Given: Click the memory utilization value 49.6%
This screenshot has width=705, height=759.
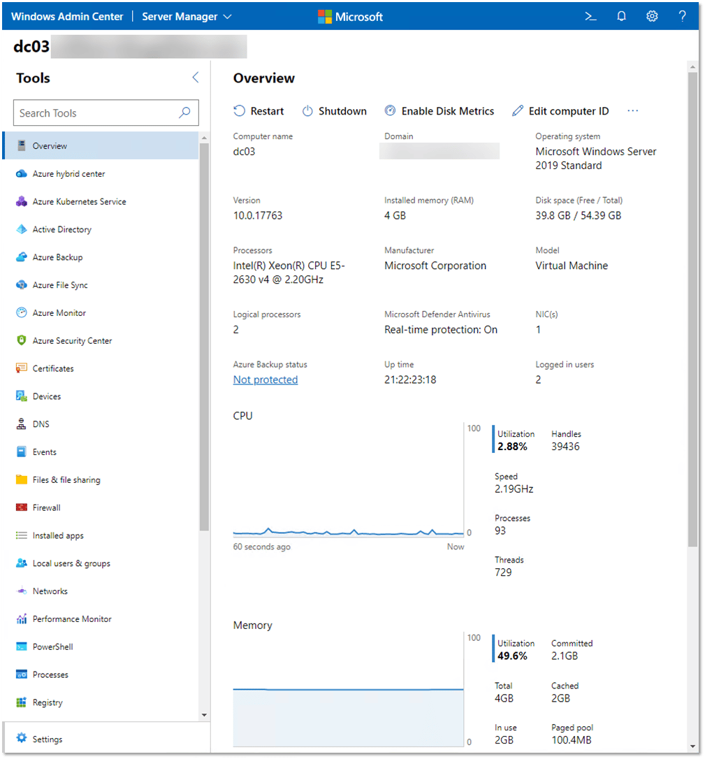Looking at the screenshot, I should pyautogui.click(x=512, y=656).
